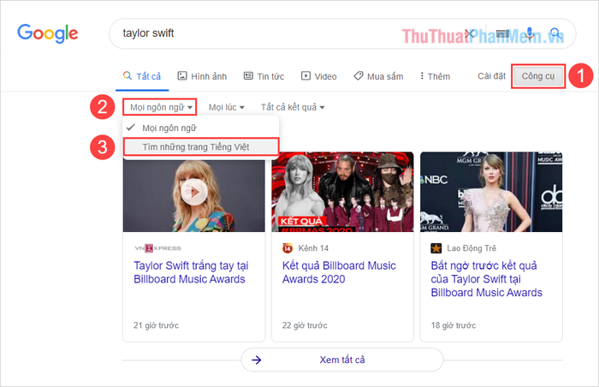Open Kết quả Billboard Music Awards 2020 link
This screenshot has width=599, height=387.
click(x=339, y=272)
